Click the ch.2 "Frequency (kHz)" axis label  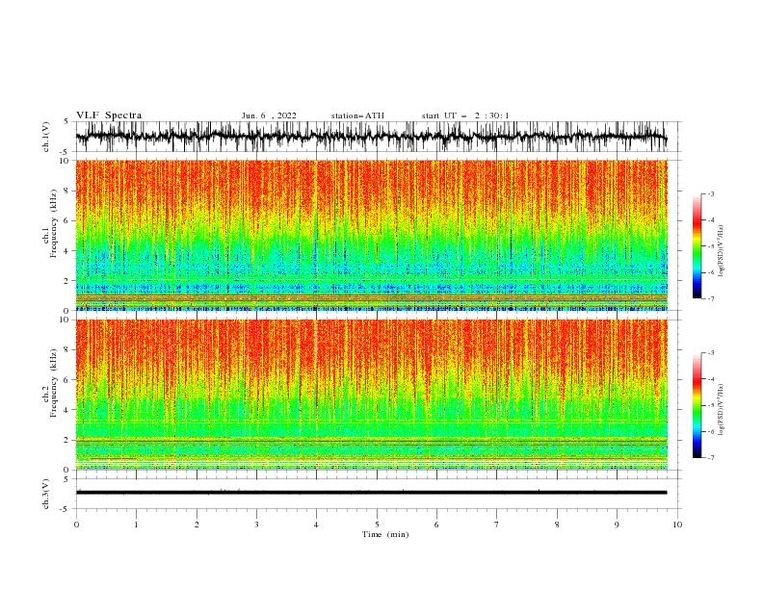click(x=54, y=383)
